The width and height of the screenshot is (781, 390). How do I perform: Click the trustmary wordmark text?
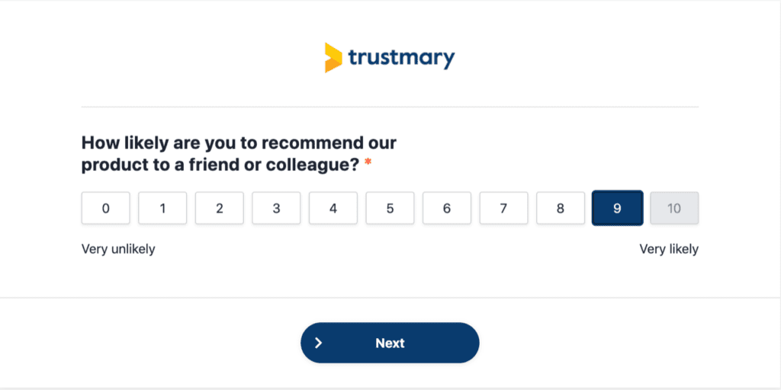pos(401,58)
